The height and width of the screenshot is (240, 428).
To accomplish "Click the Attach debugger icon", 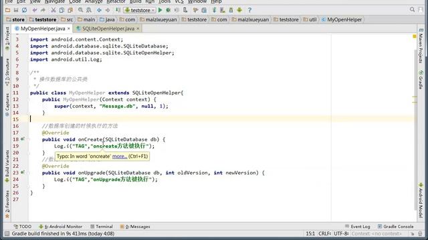I will [185, 11].
